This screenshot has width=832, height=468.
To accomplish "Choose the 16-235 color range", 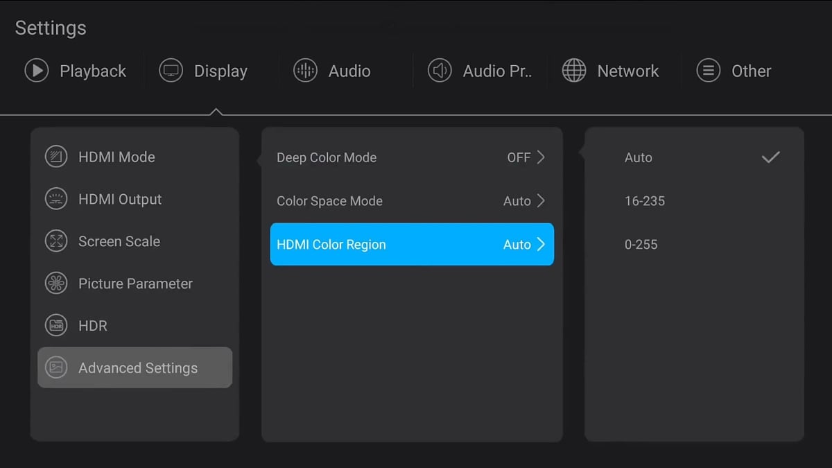I will point(645,201).
